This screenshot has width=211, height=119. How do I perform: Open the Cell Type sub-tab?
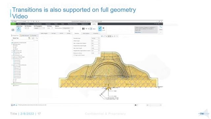click(x=53, y=33)
